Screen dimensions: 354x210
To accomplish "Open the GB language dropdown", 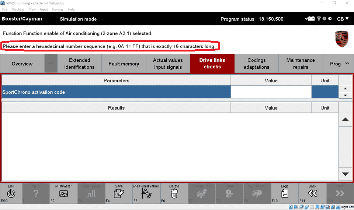I will pyautogui.click(x=343, y=19).
